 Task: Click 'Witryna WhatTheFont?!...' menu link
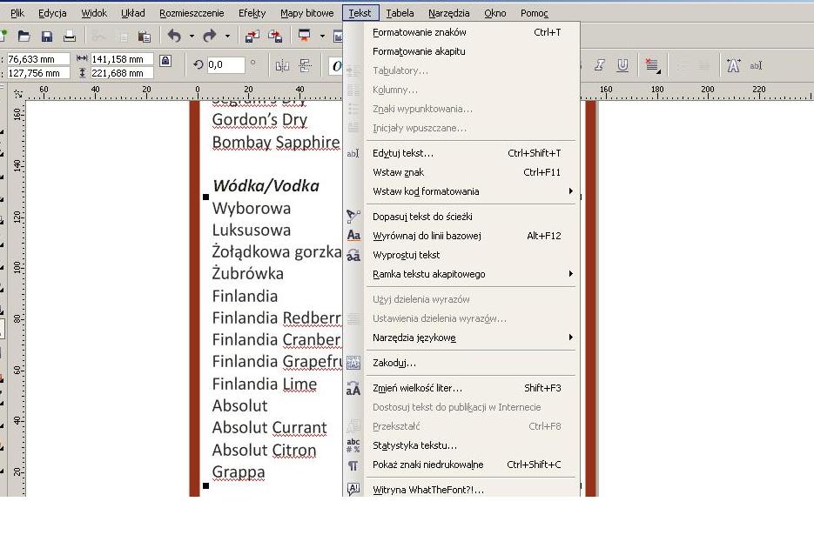[x=427, y=490]
